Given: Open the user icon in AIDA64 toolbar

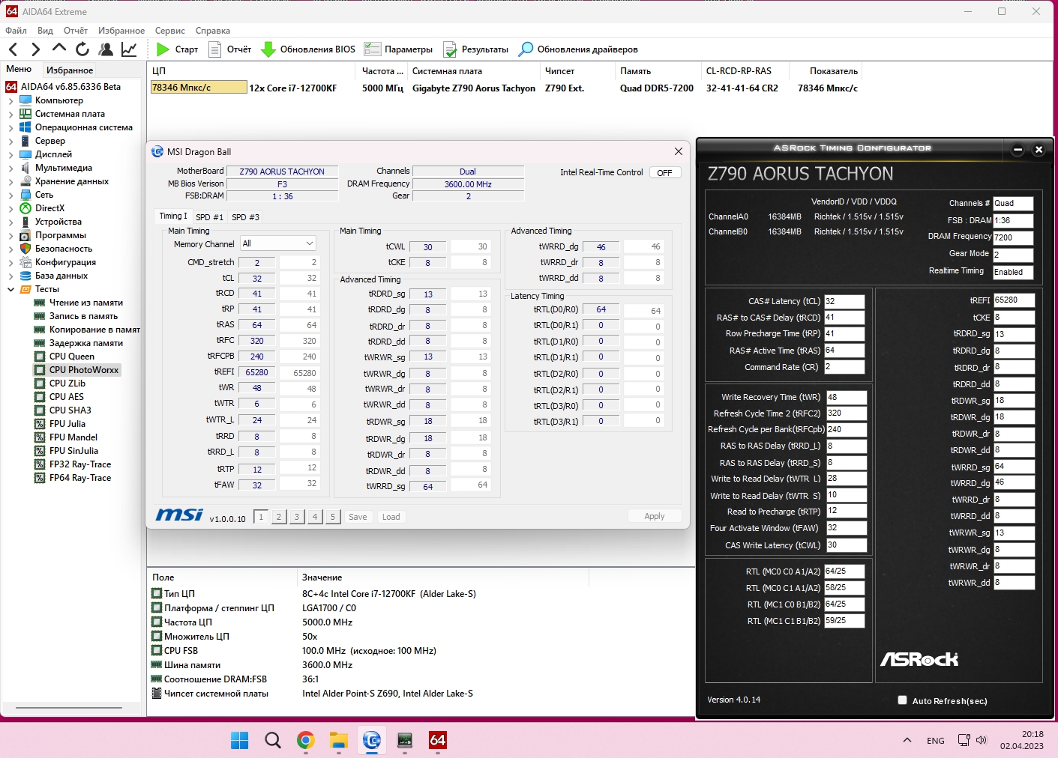Looking at the screenshot, I should coord(106,49).
